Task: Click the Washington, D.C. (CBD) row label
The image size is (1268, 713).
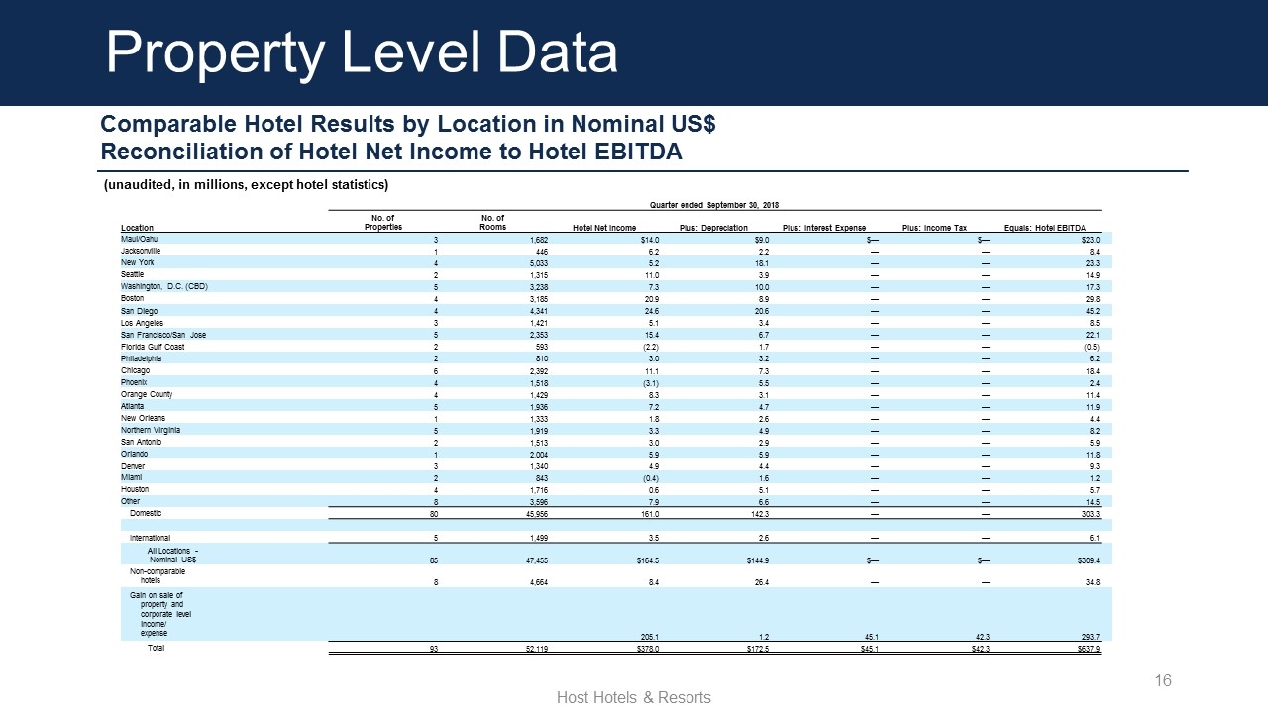Action: click(162, 286)
